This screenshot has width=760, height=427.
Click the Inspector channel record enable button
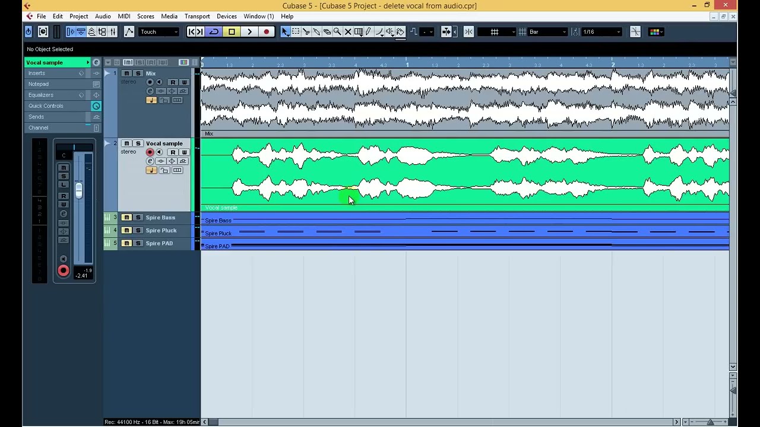64,271
